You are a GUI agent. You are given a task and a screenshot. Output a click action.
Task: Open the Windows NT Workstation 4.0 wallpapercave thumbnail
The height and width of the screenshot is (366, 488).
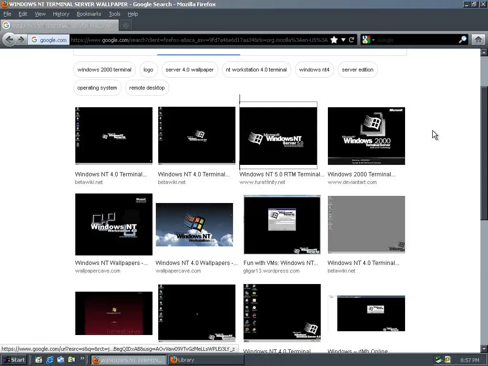(x=113, y=224)
